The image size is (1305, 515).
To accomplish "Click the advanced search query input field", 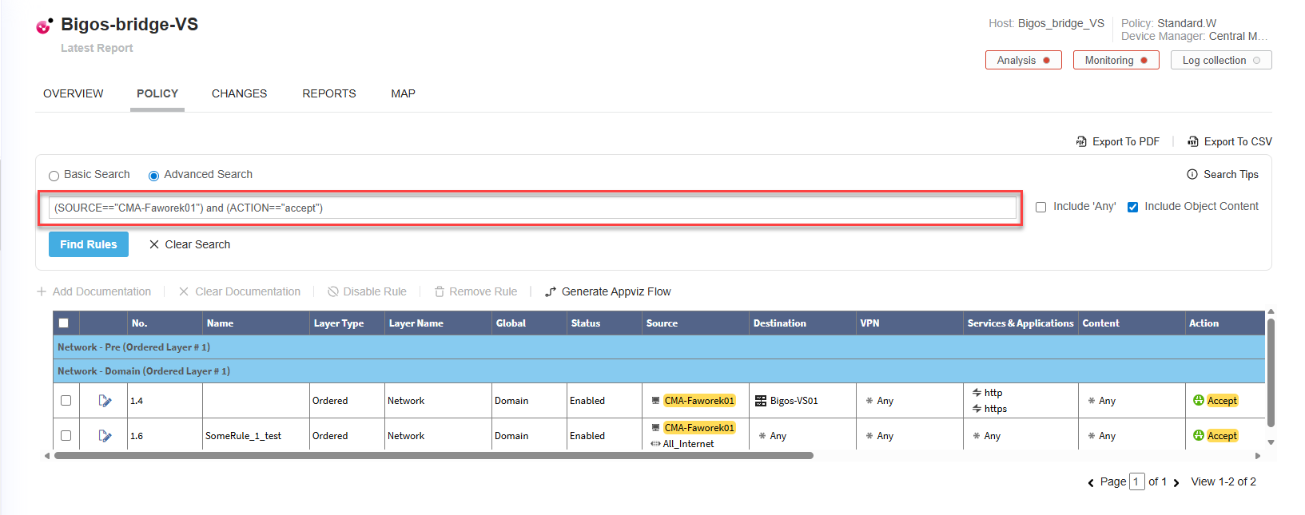I will tap(531, 208).
